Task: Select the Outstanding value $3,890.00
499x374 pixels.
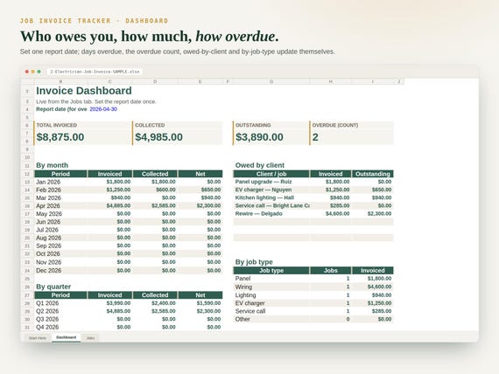Action: pos(259,137)
